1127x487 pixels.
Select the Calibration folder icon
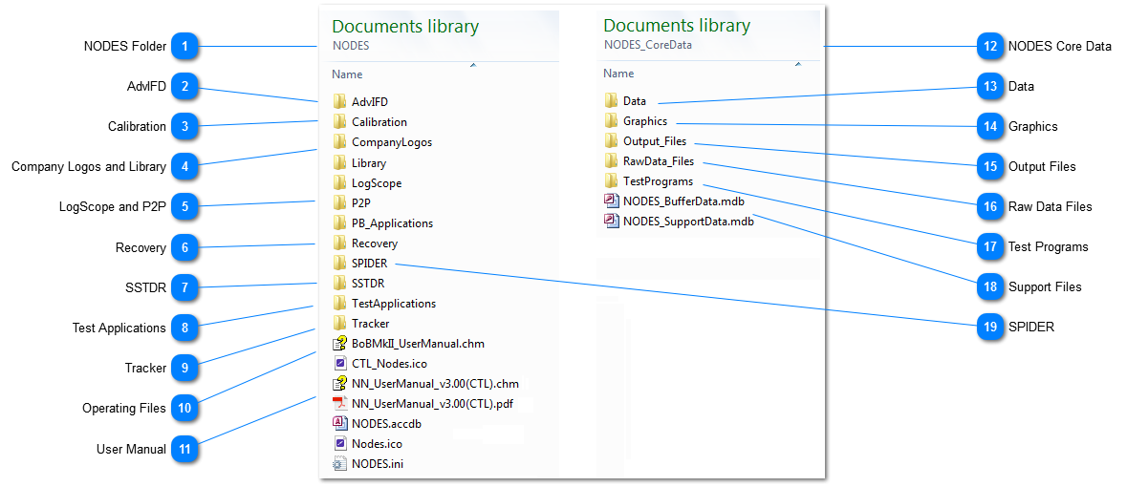(x=340, y=122)
